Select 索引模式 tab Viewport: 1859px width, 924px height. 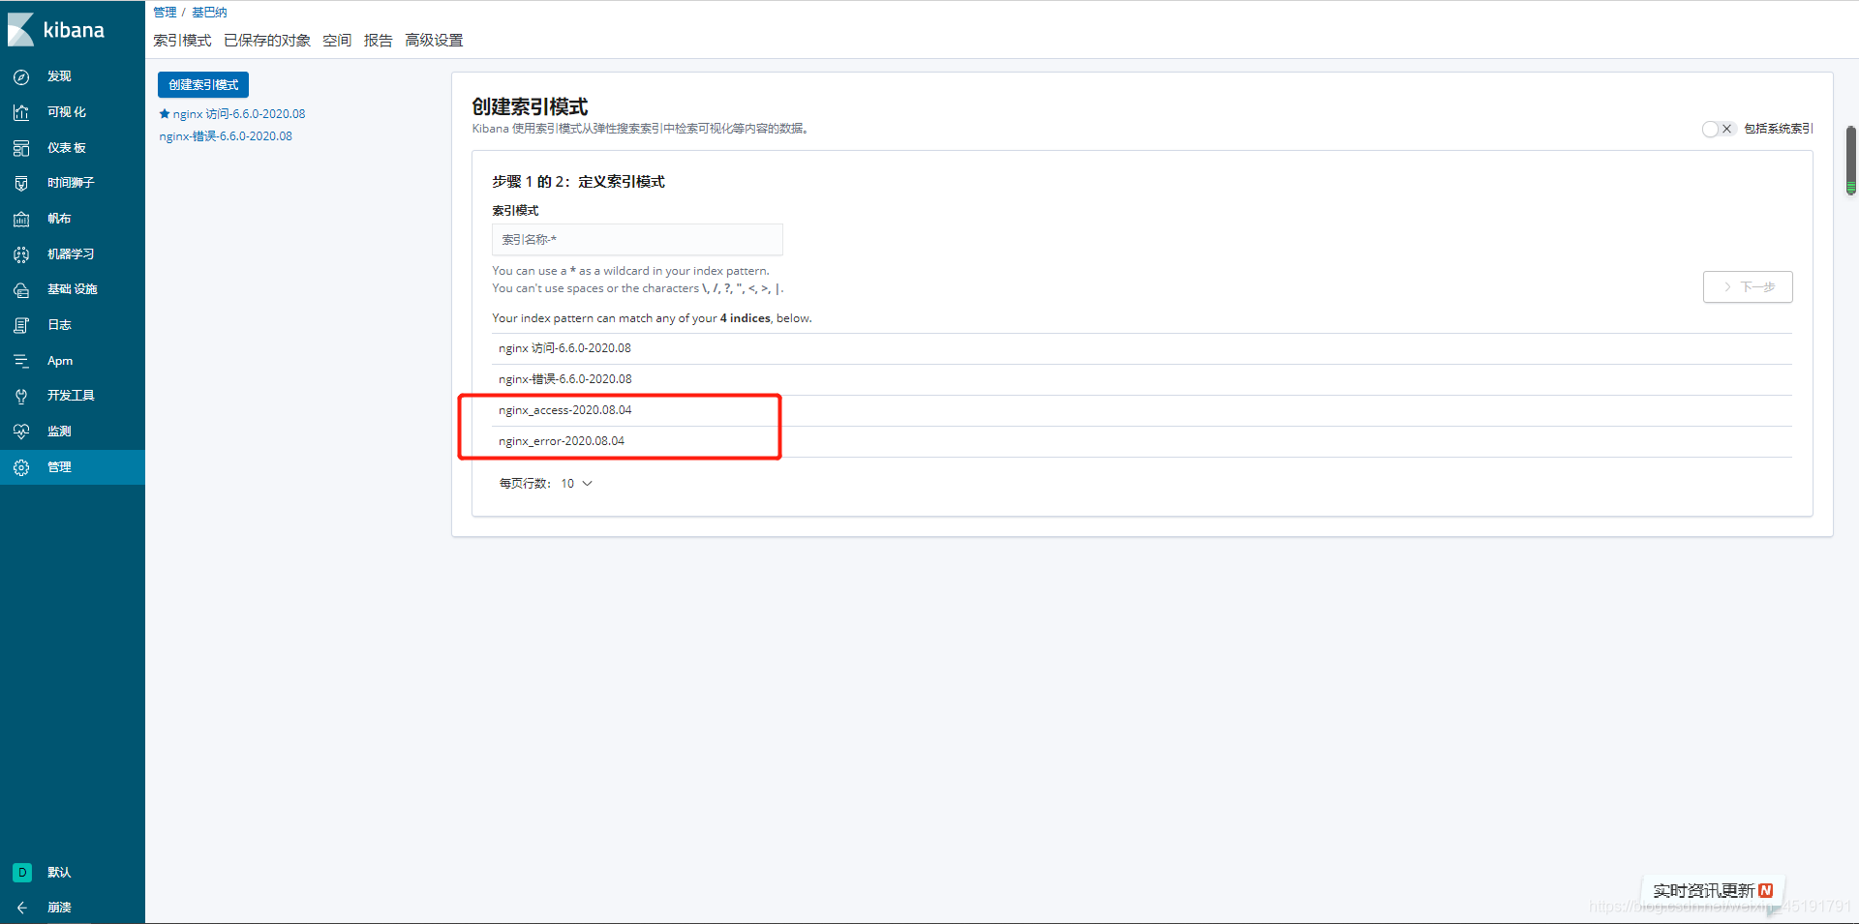[x=182, y=41]
